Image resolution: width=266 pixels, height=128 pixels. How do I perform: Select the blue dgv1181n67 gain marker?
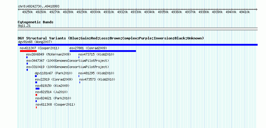click(36, 76)
